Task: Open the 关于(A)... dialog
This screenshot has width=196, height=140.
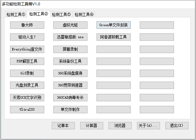Action: point(148,125)
